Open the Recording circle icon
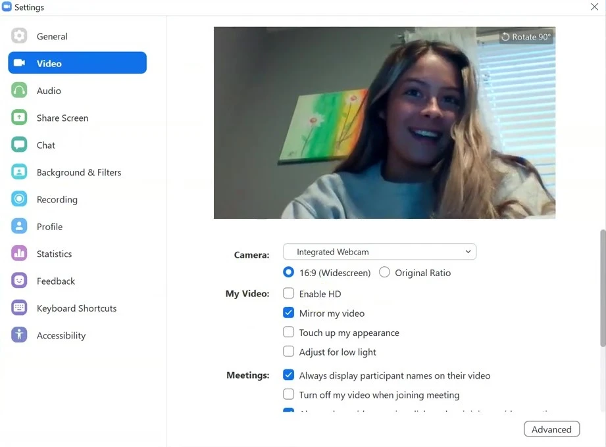The height and width of the screenshot is (447, 606). (19, 199)
